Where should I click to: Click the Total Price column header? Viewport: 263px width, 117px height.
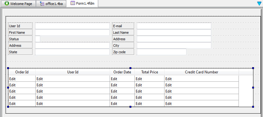click(150, 72)
